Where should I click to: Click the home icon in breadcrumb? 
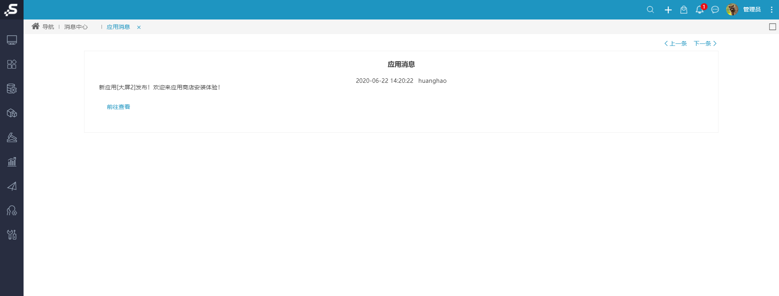pos(36,26)
